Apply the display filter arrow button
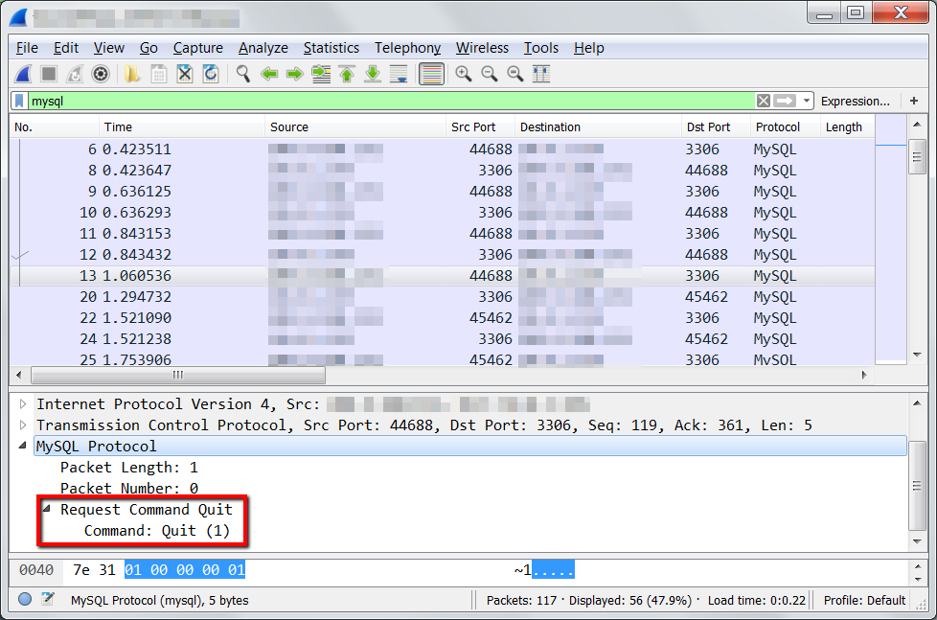The width and height of the screenshot is (937, 620). click(786, 101)
